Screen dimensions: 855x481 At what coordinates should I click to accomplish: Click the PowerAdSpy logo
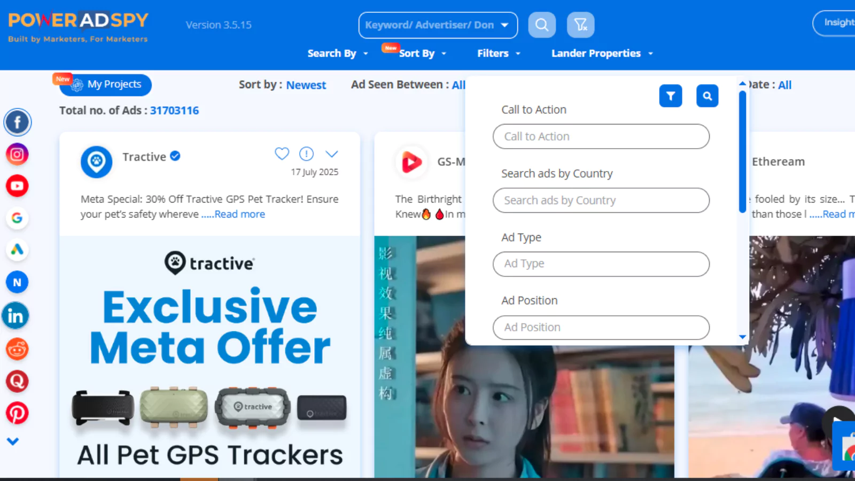click(x=78, y=27)
